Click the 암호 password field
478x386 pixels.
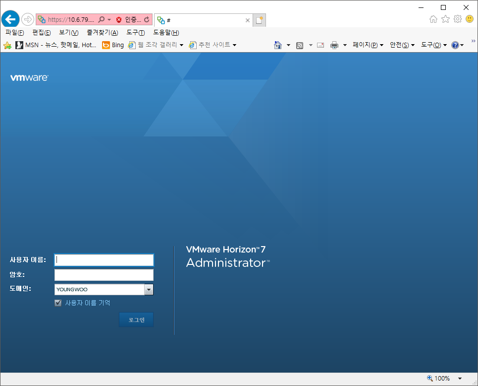click(x=104, y=275)
